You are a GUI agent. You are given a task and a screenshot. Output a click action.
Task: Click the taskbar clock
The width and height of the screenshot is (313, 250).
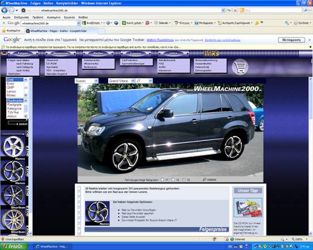point(305,247)
